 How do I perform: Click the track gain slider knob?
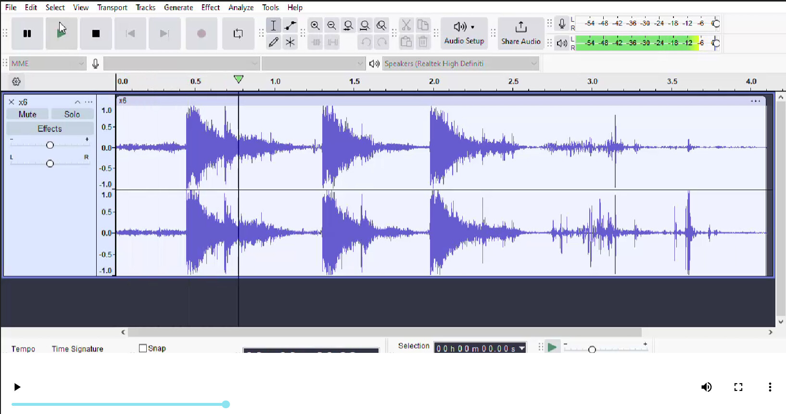(x=50, y=145)
